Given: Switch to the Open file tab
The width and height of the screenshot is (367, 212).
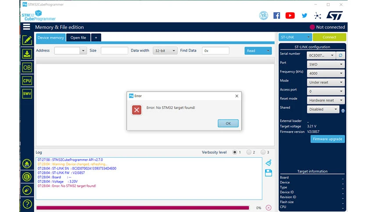Looking at the screenshot, I should tap(78, 38).
